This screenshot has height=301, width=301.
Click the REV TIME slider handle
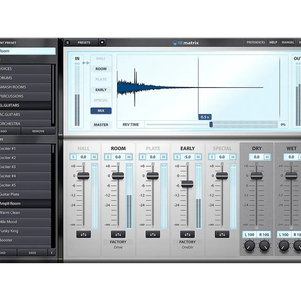pyautogui.click(x=211, y=124)
